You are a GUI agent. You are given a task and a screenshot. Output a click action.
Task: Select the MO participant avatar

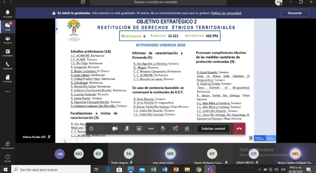[79, 154]
